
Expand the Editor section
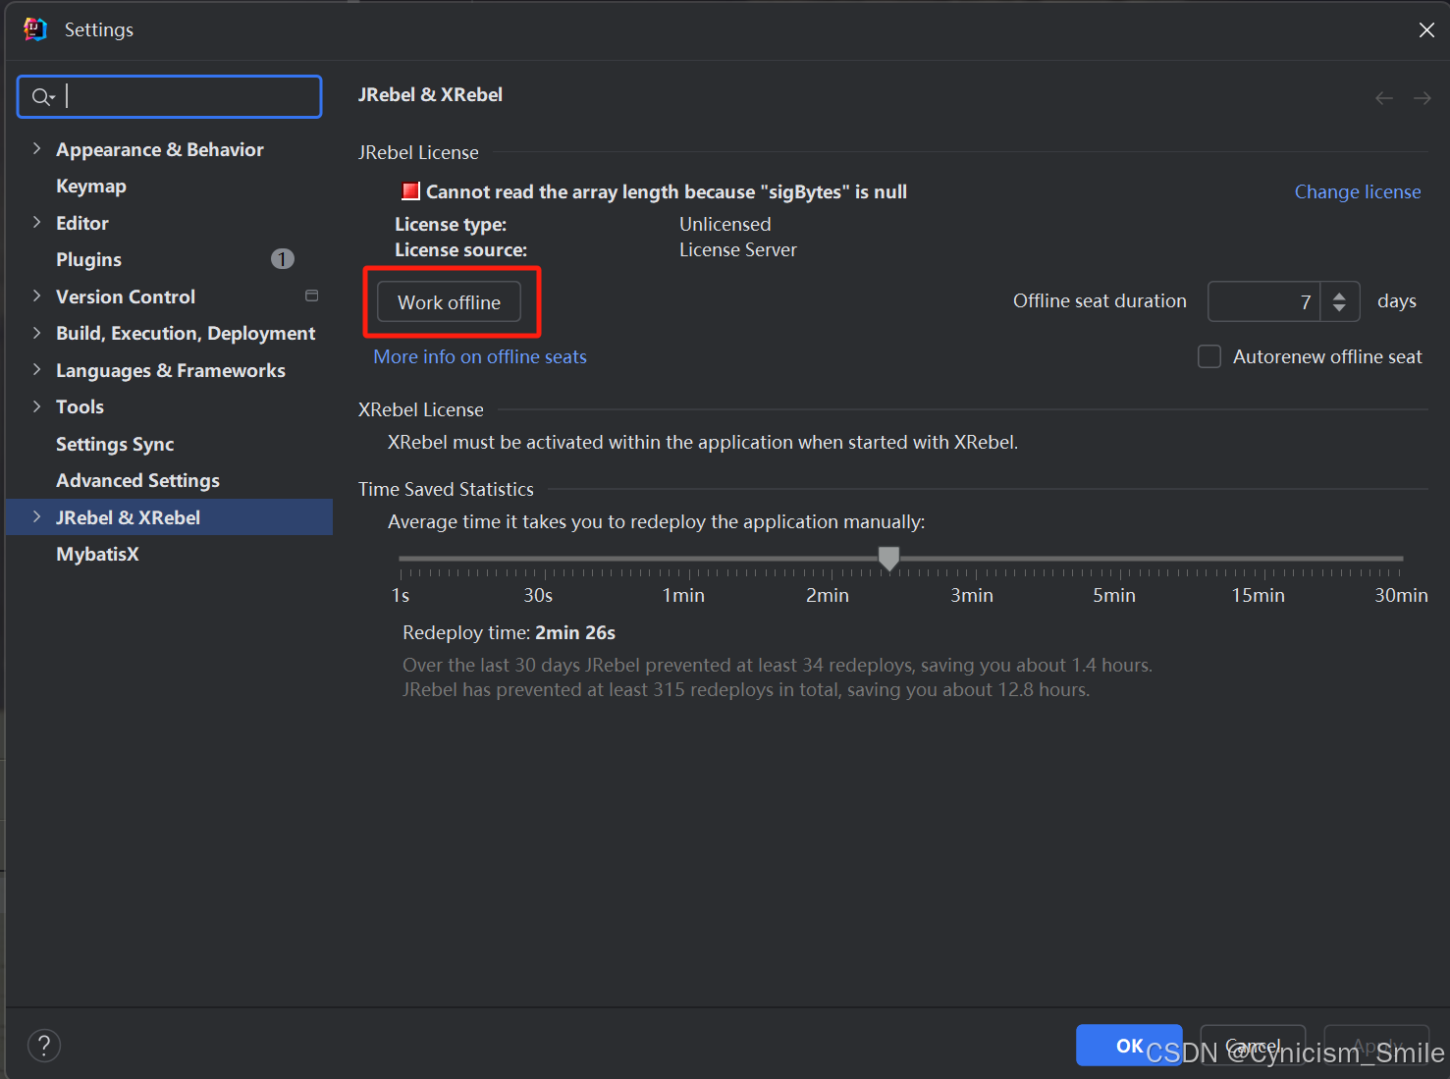(x=36, y=222)
